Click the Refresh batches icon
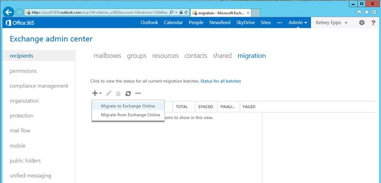381x183 pixels. point(128,93)
